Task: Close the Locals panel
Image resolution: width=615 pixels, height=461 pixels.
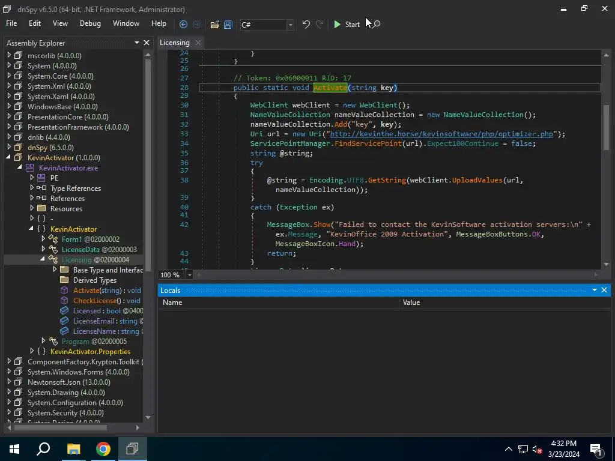Action: click(x=604, y=290)
